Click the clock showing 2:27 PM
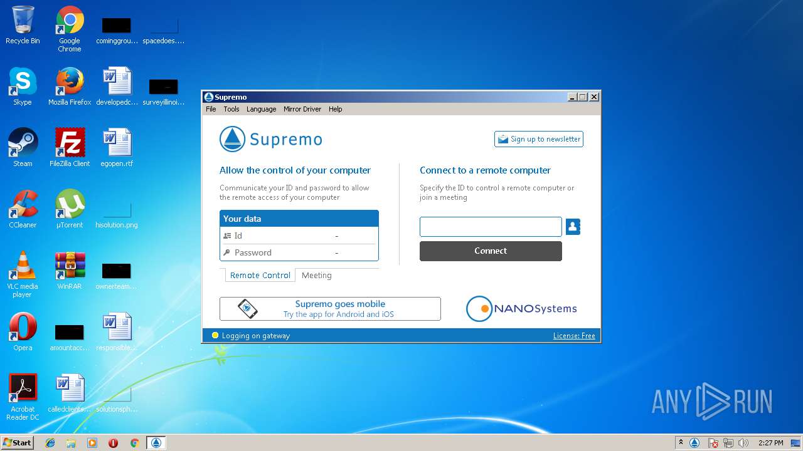 tap(771, 443)
